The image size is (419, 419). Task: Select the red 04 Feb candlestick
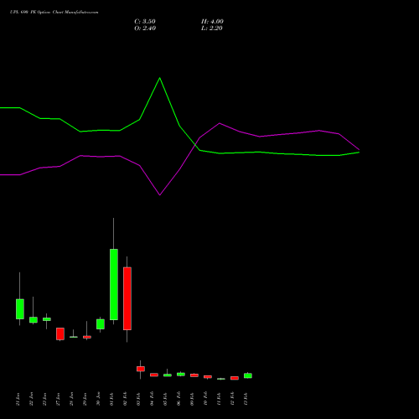tap(154, 375)
